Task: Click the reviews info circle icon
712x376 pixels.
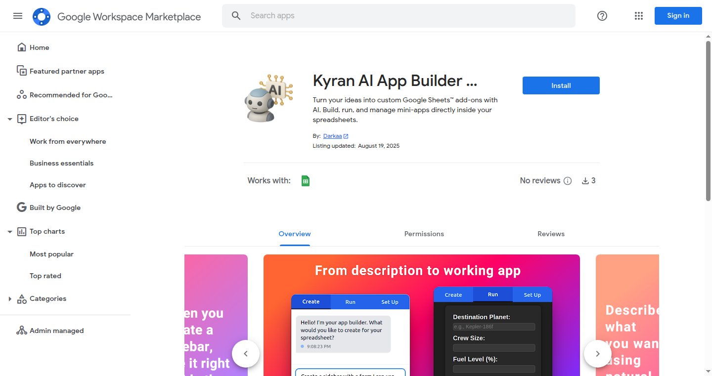Action: pos(568,181)
